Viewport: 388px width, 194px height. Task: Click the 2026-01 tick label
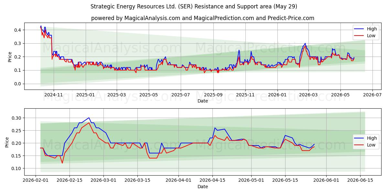point(277,95)
